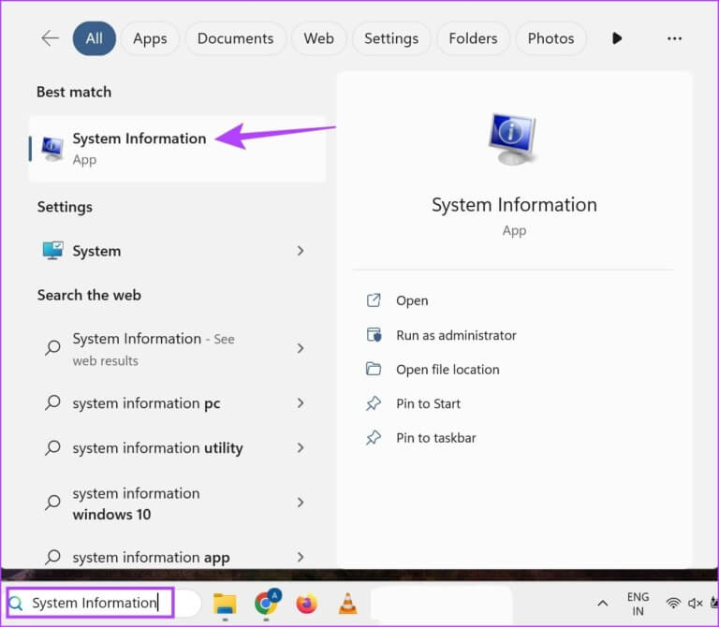The width and height of the screenshot is (719, 627).
Task: Click the Run as administrator shield icon
Action: click(x=374, y=335)
